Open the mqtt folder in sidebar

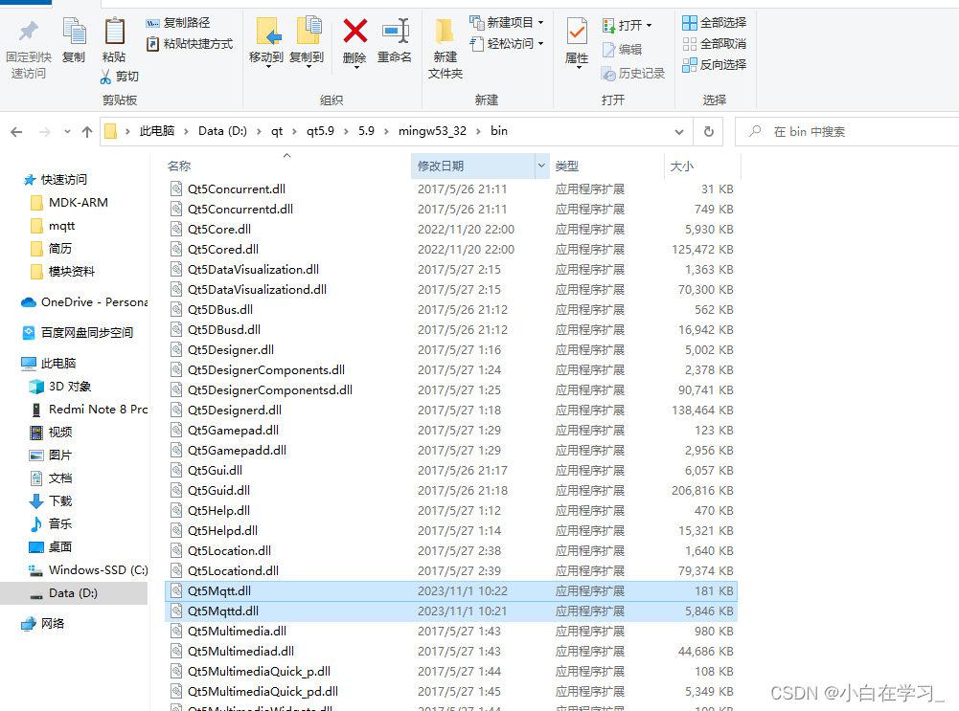53,226
